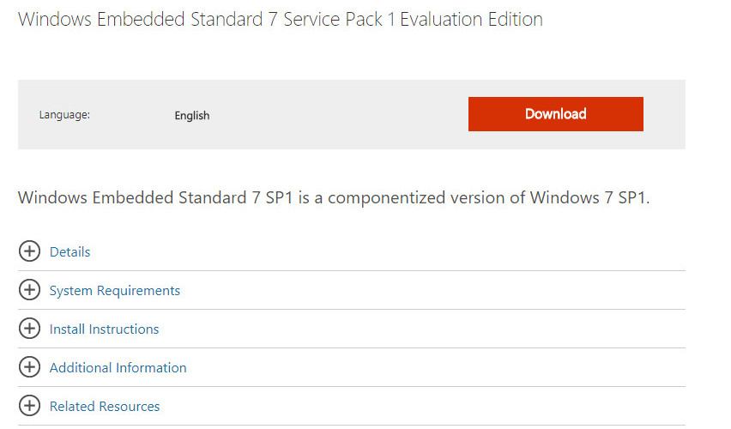Open the Details section label

[x=69, y=251]
